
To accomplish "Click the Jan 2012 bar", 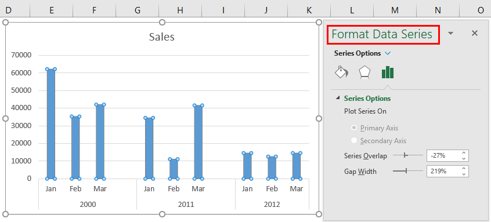I will pos(247,166).
